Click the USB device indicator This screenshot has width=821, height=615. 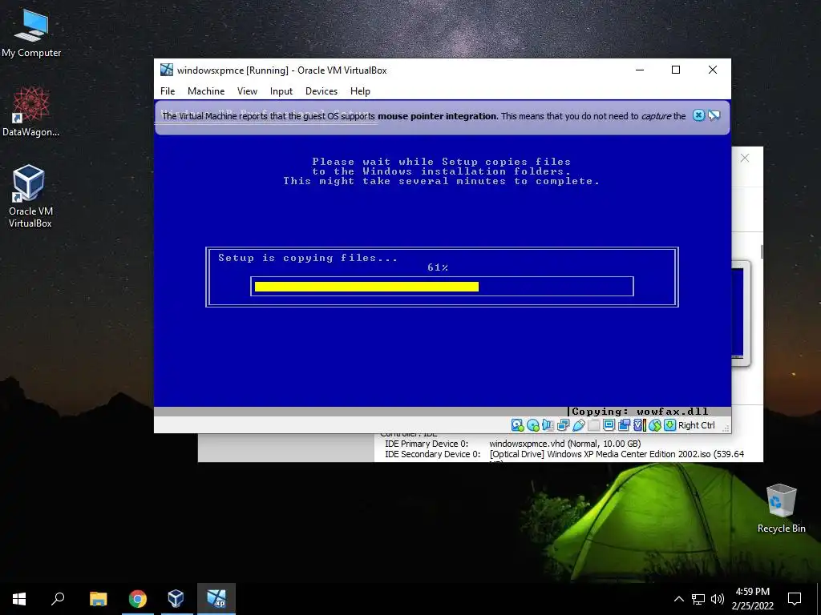click(579, 425)
